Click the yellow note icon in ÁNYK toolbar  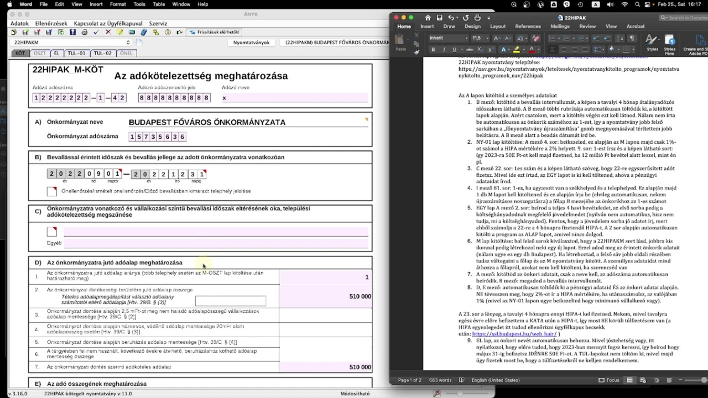pyautogui.click(x=119, y=32)
